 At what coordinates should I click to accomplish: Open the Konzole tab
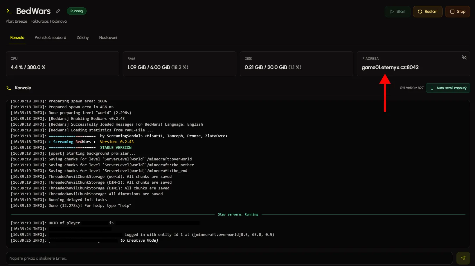point(17,38)
